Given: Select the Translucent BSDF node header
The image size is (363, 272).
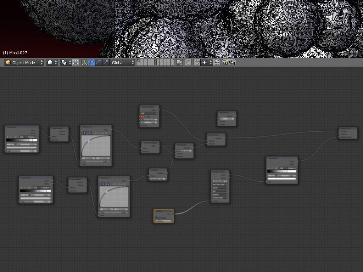Looking at the screenshot, I should click(150, 142).
